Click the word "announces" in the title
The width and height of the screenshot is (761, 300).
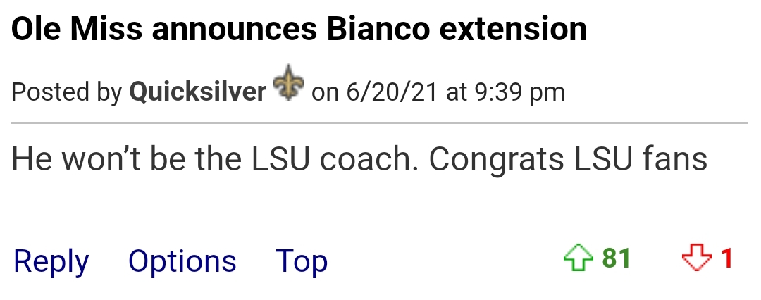pyautogui.click(x=235, y=30)
